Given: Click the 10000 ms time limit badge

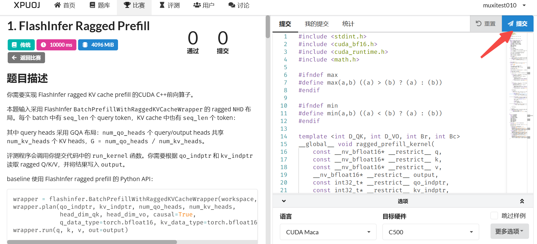Looking at the screenshot, I should point(56,45).
